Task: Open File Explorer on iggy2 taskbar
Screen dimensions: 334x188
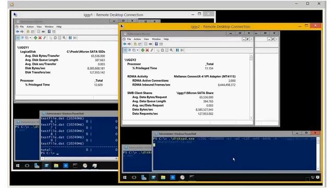Action: pyautogui.click(x=163, y=178)
